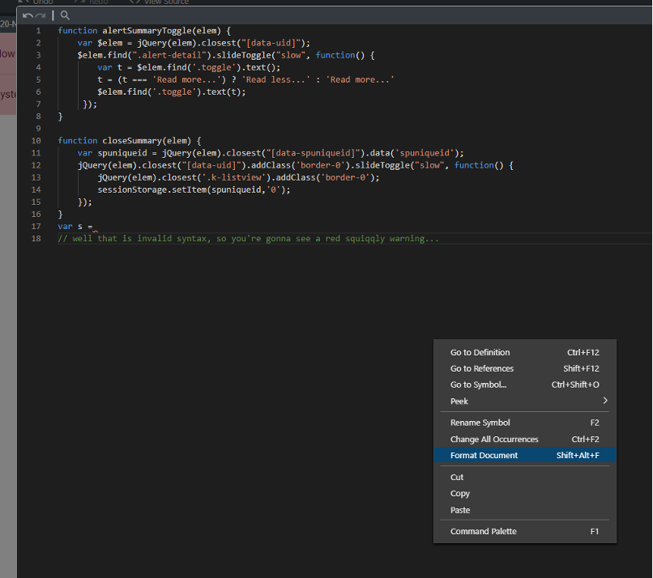Open Go to Symbol... option
653x578 pixels.
(x=478, y=385)
